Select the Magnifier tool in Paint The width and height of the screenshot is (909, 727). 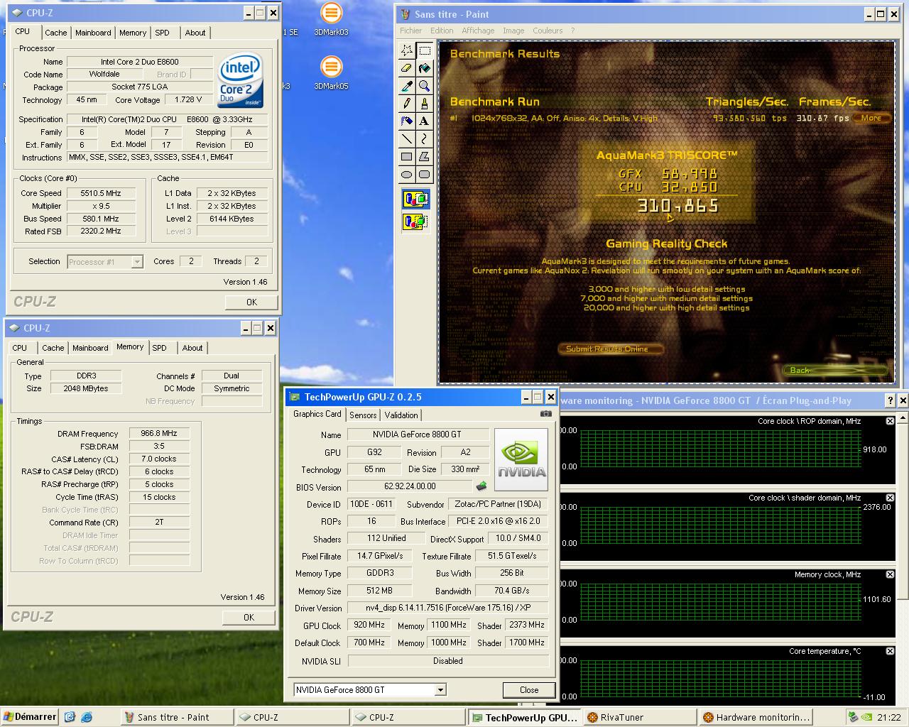pos(424,86)
